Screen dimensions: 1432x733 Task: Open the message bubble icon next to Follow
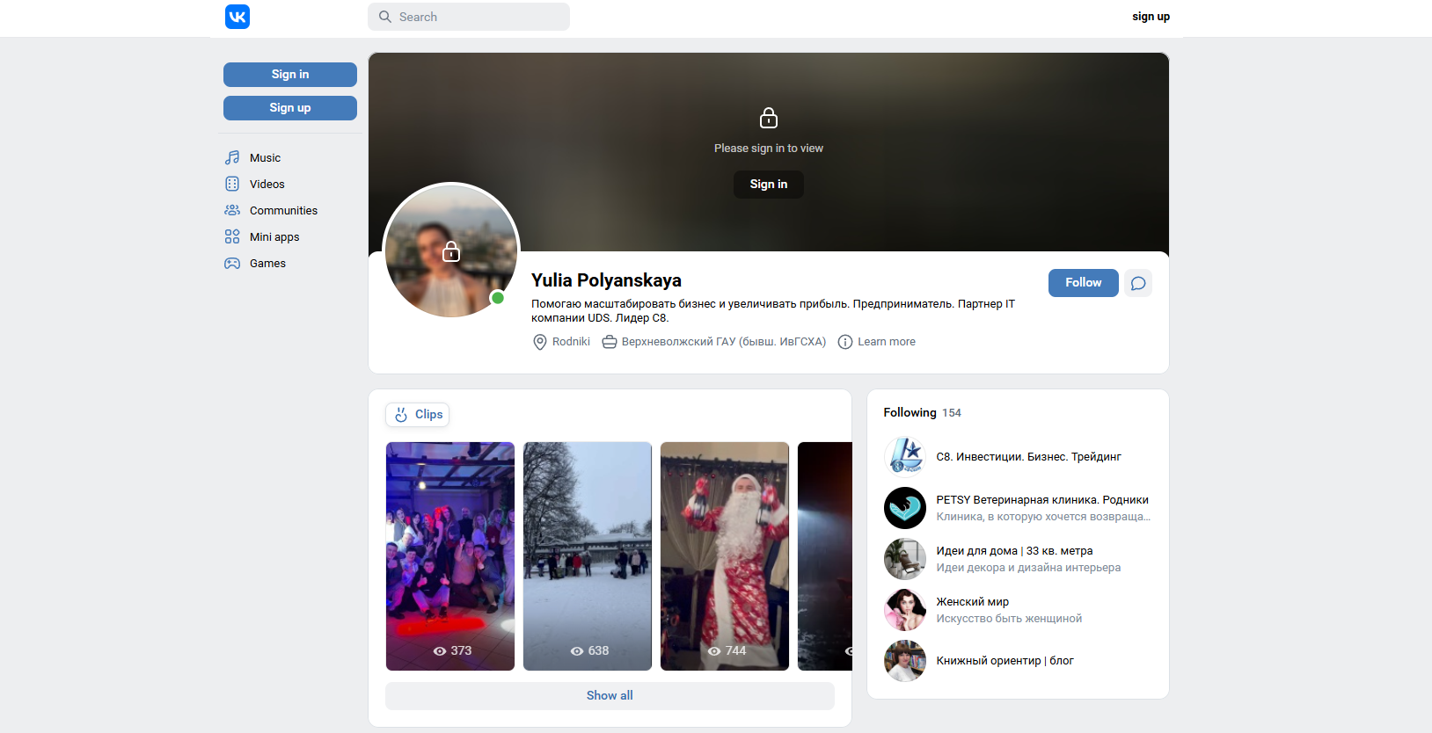(x=1137, y=283)
